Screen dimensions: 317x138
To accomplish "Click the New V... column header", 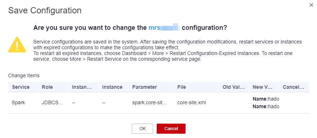I will point(262,87).
